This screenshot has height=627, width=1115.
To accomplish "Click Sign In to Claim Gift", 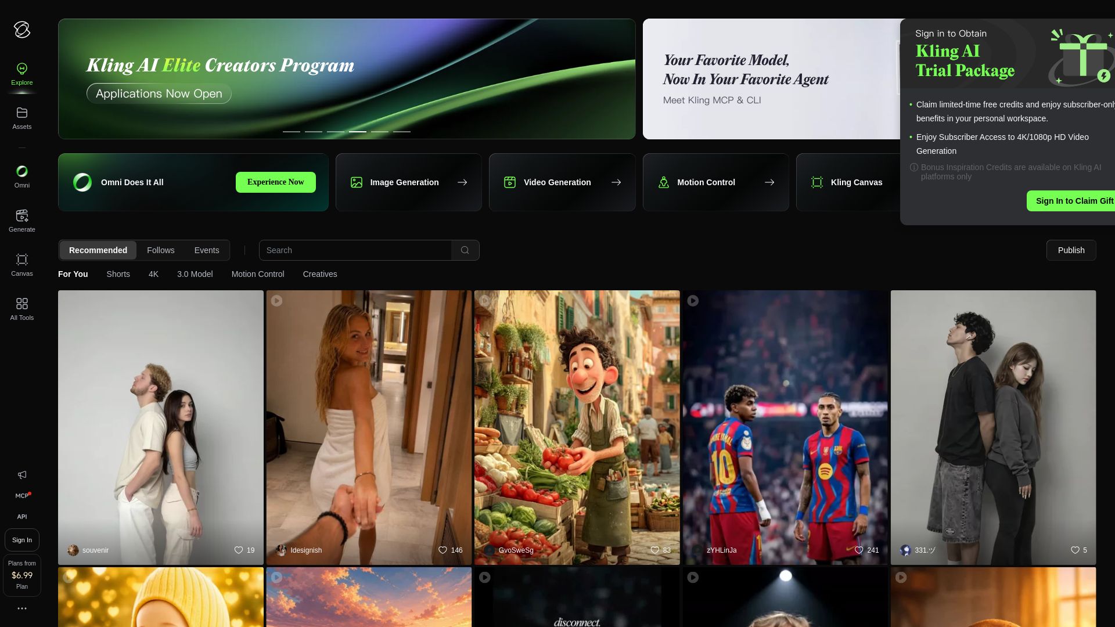I will pos(1071,201).
